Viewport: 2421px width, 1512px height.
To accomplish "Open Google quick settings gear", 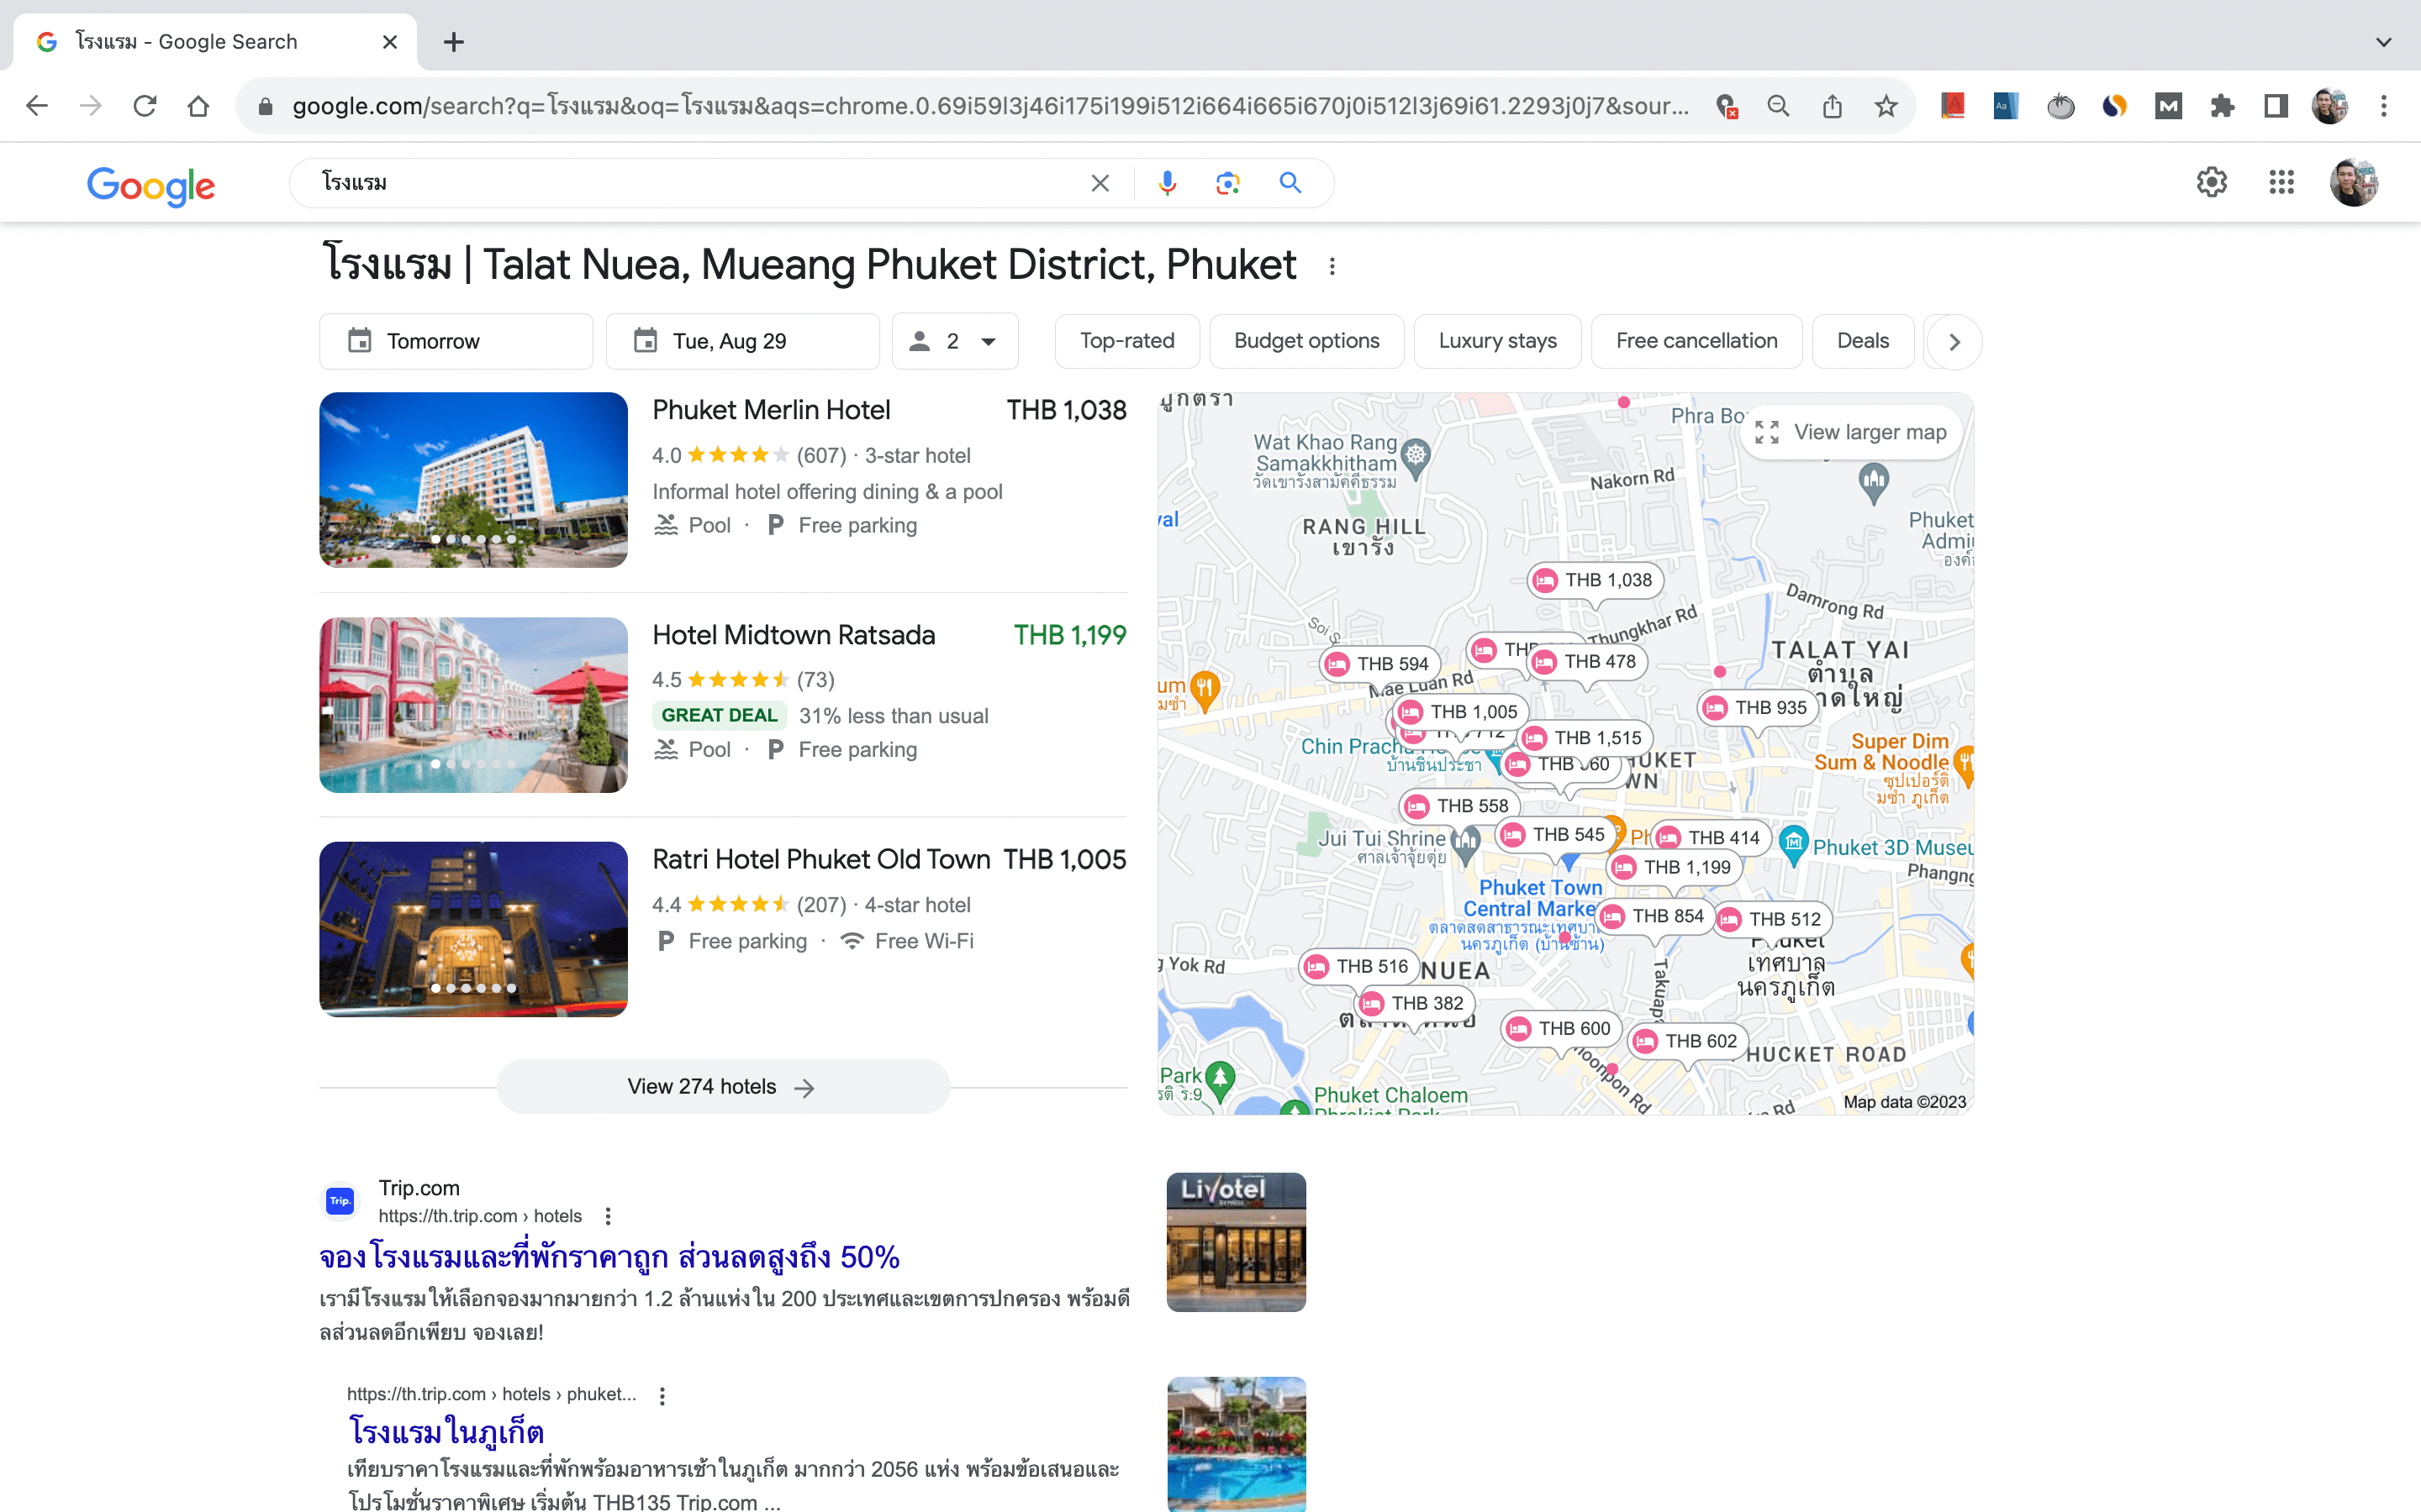I will (x=2212, y=182).
